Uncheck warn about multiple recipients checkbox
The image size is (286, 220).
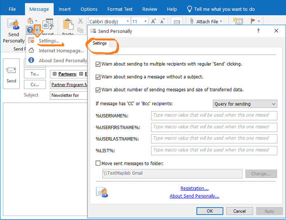[98, 64]
